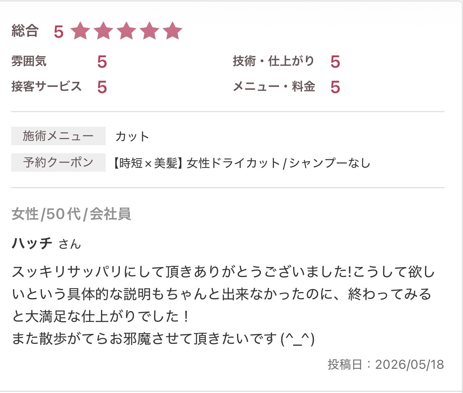Image resolution: width=463 pixels, height=393 pixels.
Task: Click the メニュー・料金 score
Action: [x=335, y=87]
